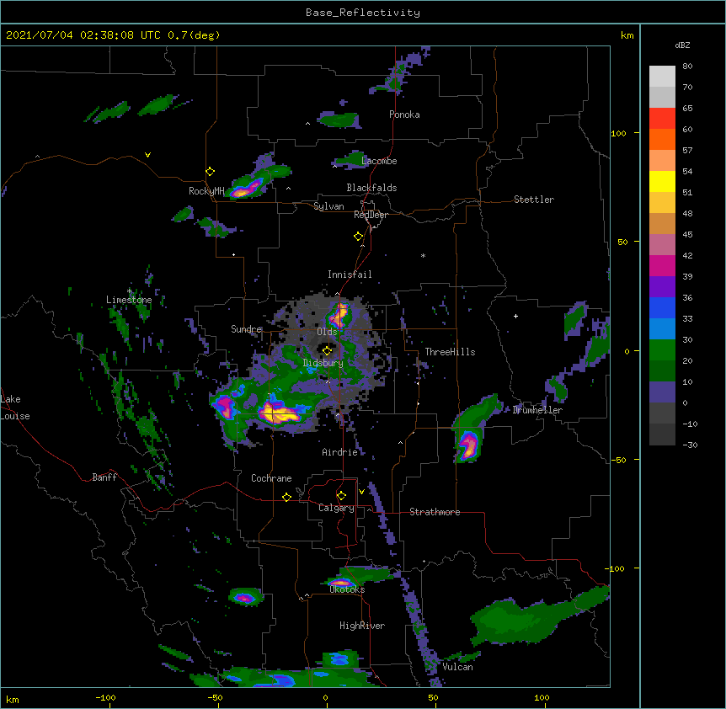This screenshot has height=709, width=726.
Task: Click the -50 tick on bottom axis
Action: 215,698
